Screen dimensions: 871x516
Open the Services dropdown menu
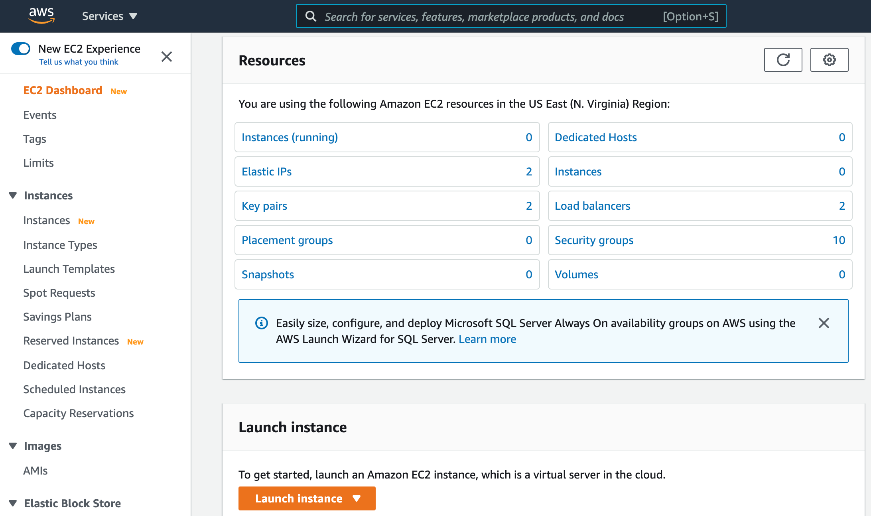click(109, 16)
